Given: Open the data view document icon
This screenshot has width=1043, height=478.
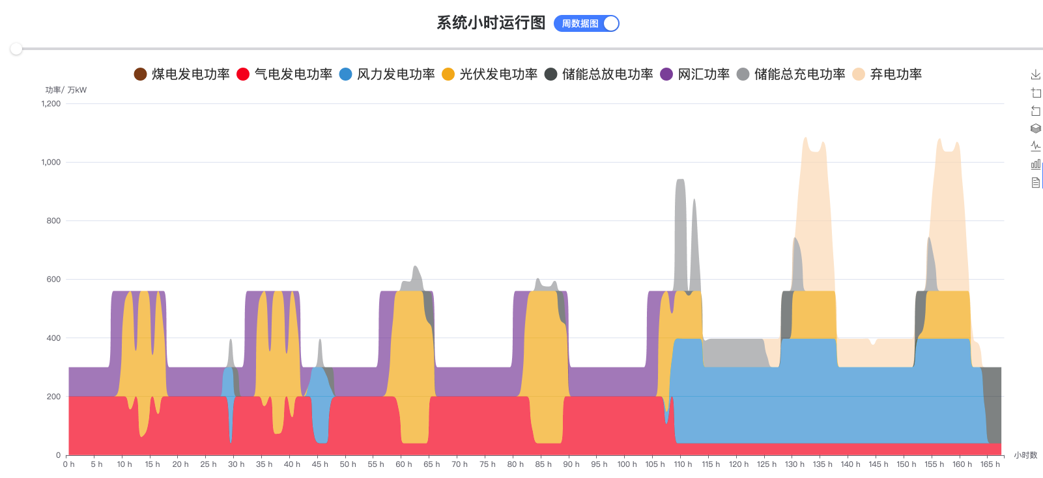Looking at the screenshot, I should [1035, 183].
